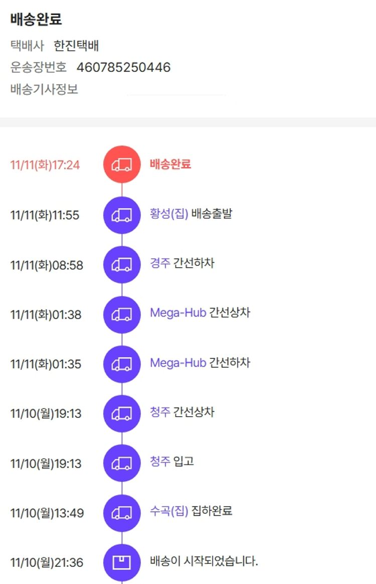The height and width of the screenshot is (584, 376).
Task: Click the 11/11(화)17:24 delivery timestamp
Action: [45, 165]
